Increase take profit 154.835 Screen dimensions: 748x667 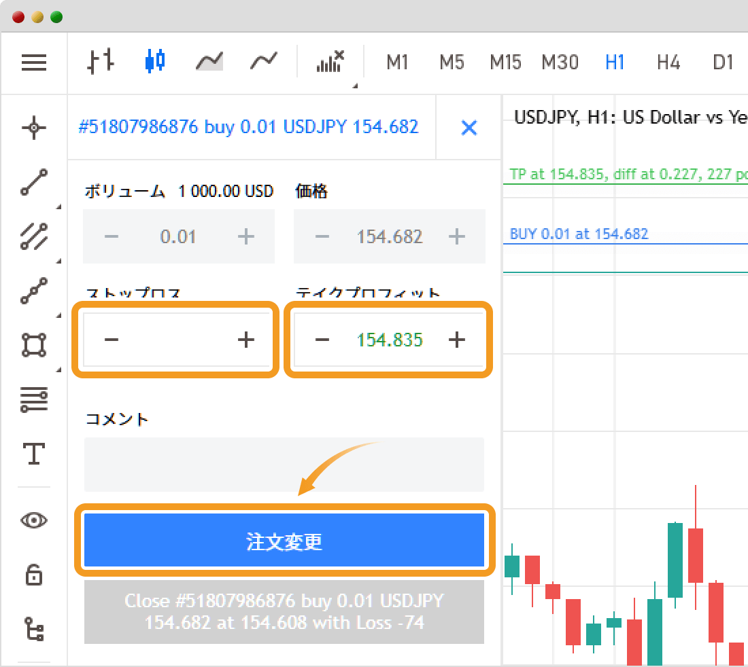(457, 340)
